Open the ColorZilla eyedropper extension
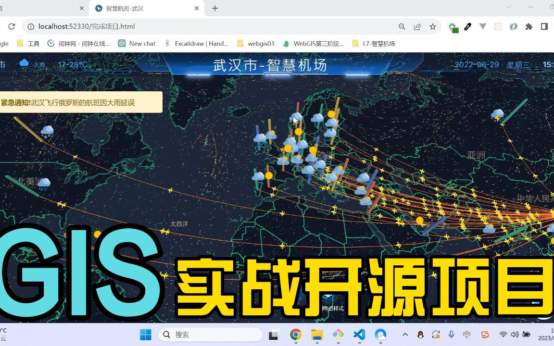The width and height of the screenshot is (554, 346). 467,27
